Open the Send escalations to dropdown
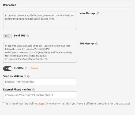Viewport: 135px width, 115px height. coord(40,82)
